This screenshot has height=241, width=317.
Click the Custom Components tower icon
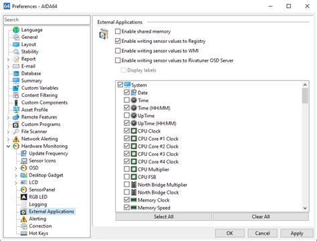pyautogui.click(x=16, y=102)
